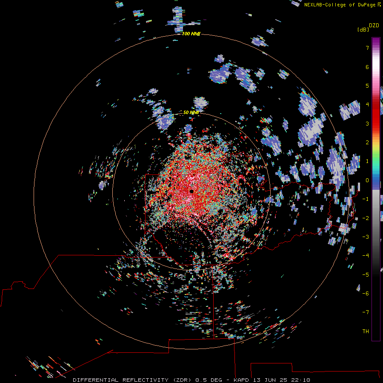Click the [dB] units label
Screen dimensions: 383x383
363,29
